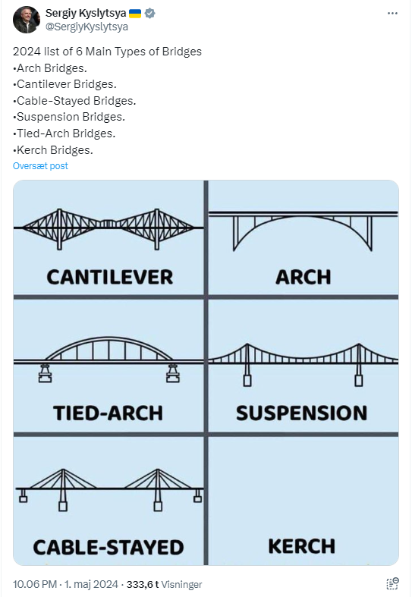
Task: Open the three-dot more options menu
Action: (x=392, y=14)
